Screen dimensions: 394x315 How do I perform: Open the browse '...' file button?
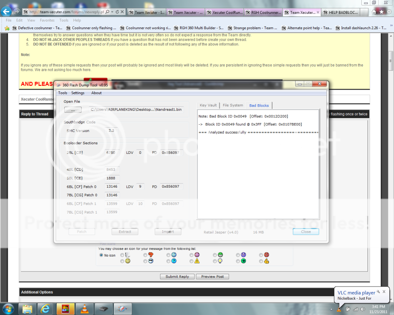[73, 110]
